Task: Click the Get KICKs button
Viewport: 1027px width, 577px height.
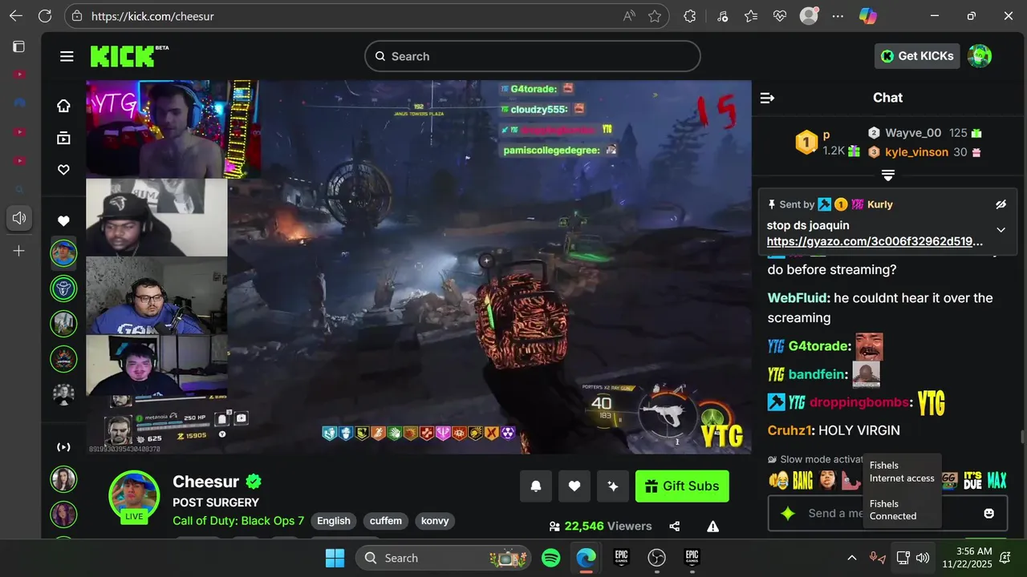Action: click(917, 56)
